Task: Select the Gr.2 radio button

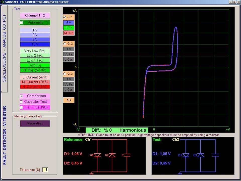Action: coord(65,43)
